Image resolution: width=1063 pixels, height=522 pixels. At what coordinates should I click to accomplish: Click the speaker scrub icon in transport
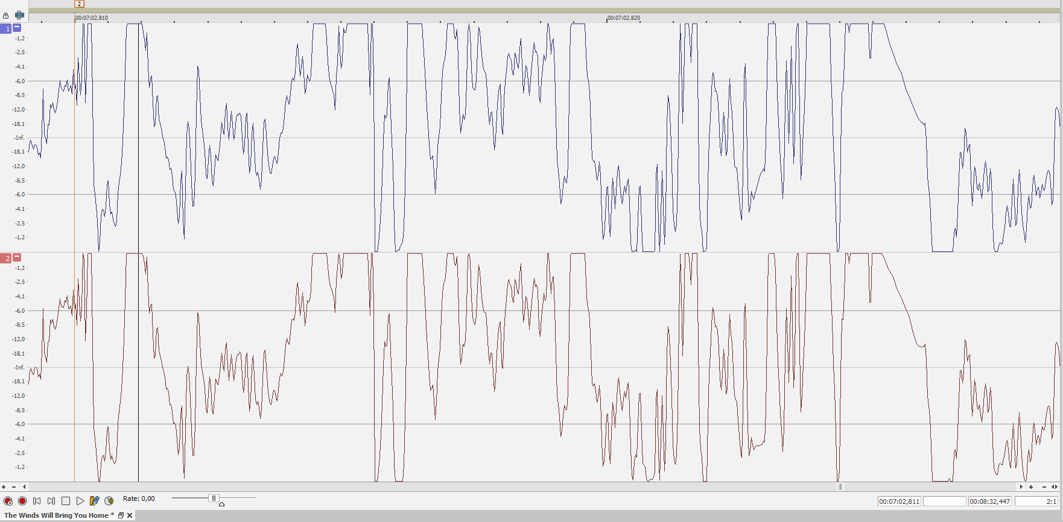pyautogui.click(x=109, y=501)
